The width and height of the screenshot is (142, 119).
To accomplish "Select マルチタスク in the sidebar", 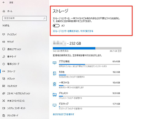I will pyautogui.click(x=12, y=86).
